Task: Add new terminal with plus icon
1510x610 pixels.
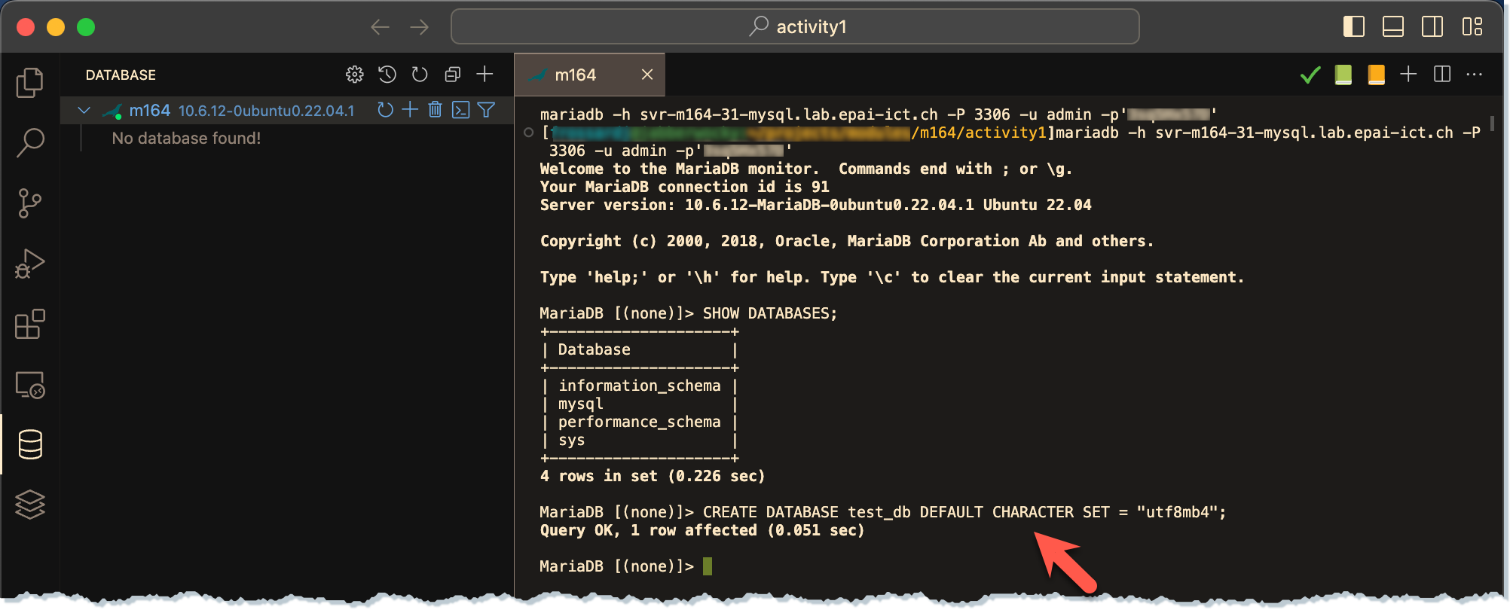Action: [x=1408, y=74]
